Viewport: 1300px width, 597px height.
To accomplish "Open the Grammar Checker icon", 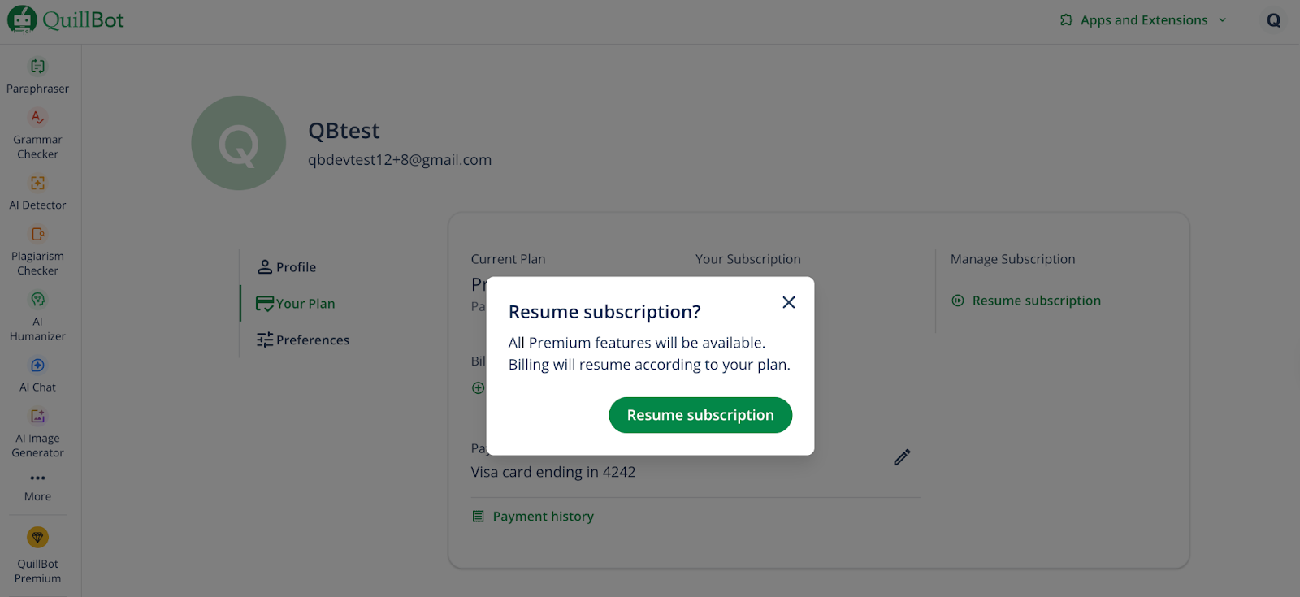I will tap(37, 118).
